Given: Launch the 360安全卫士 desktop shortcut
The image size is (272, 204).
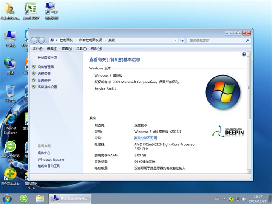Looking at the screenshot, I should pos(10,177).
